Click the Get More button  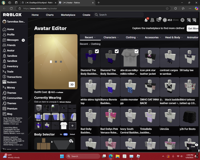tap(193, 28)
